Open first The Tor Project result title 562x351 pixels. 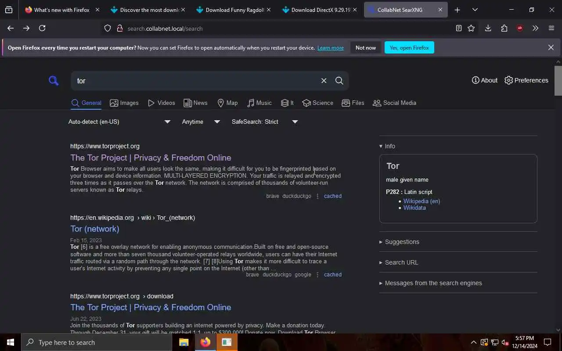coord(151,158)
